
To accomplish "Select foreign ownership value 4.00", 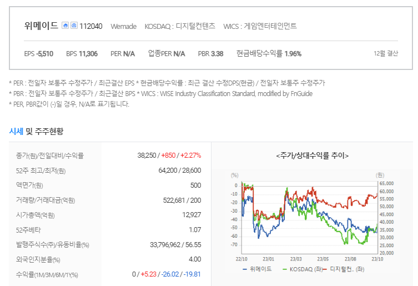I will (x=195, y=259).
